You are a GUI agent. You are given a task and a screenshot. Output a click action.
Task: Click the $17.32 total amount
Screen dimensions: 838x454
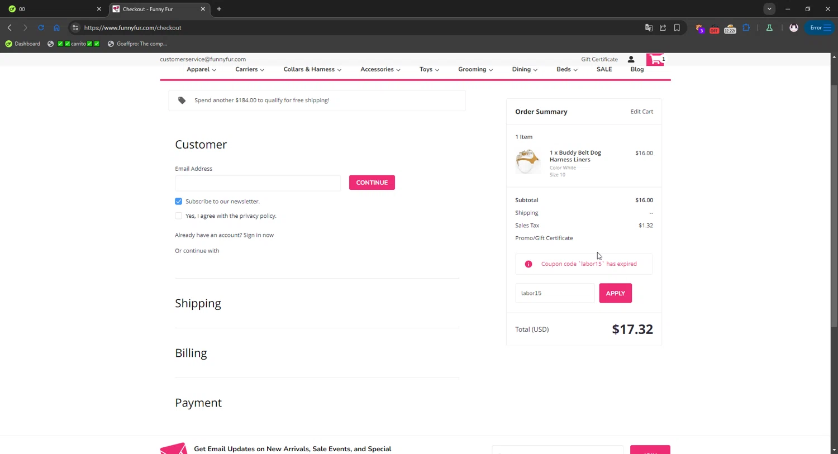click(632, 329)
